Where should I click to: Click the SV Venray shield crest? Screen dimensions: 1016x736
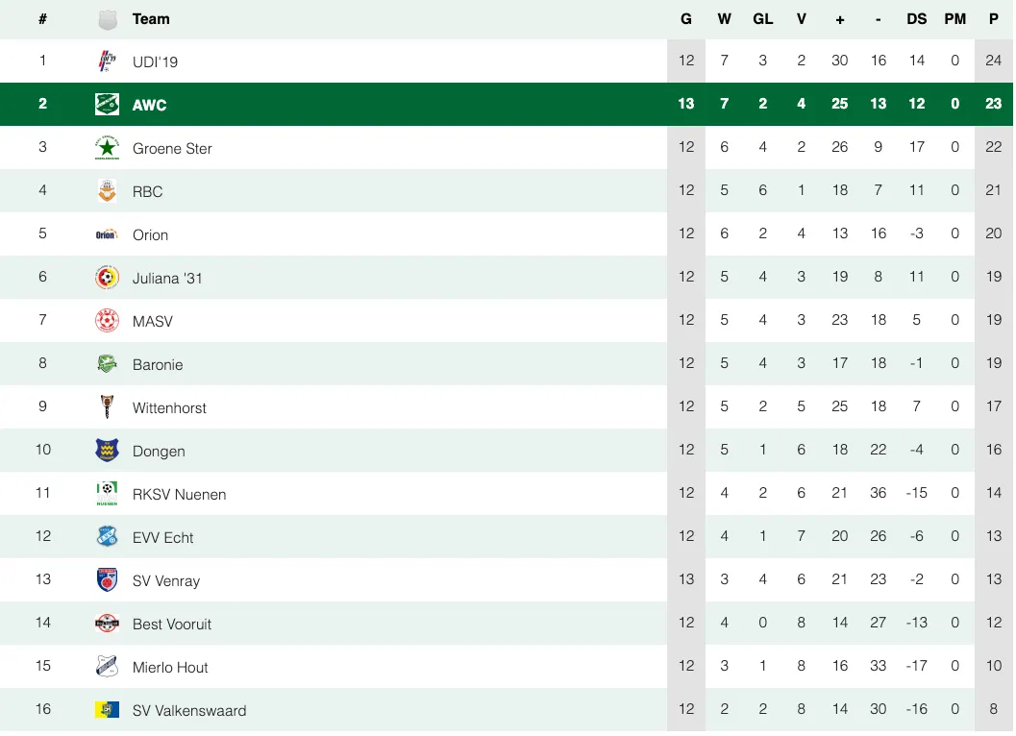107,580
